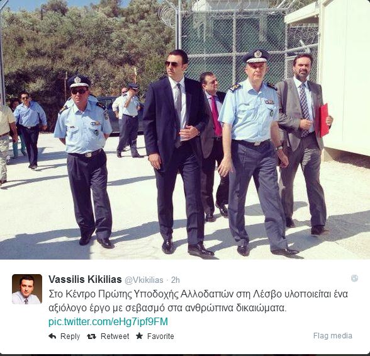Open the Vassilis Kikilias display name
370x356 pixels.
click(85, 280)
